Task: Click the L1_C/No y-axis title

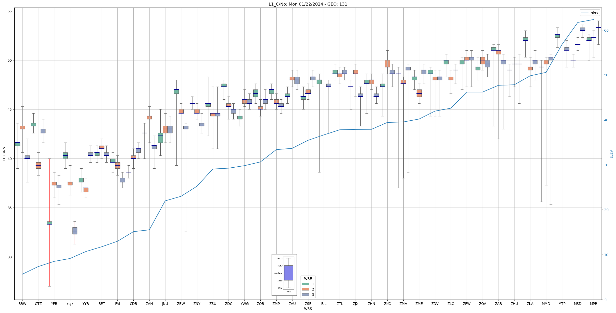Action: tap(4, 154)
